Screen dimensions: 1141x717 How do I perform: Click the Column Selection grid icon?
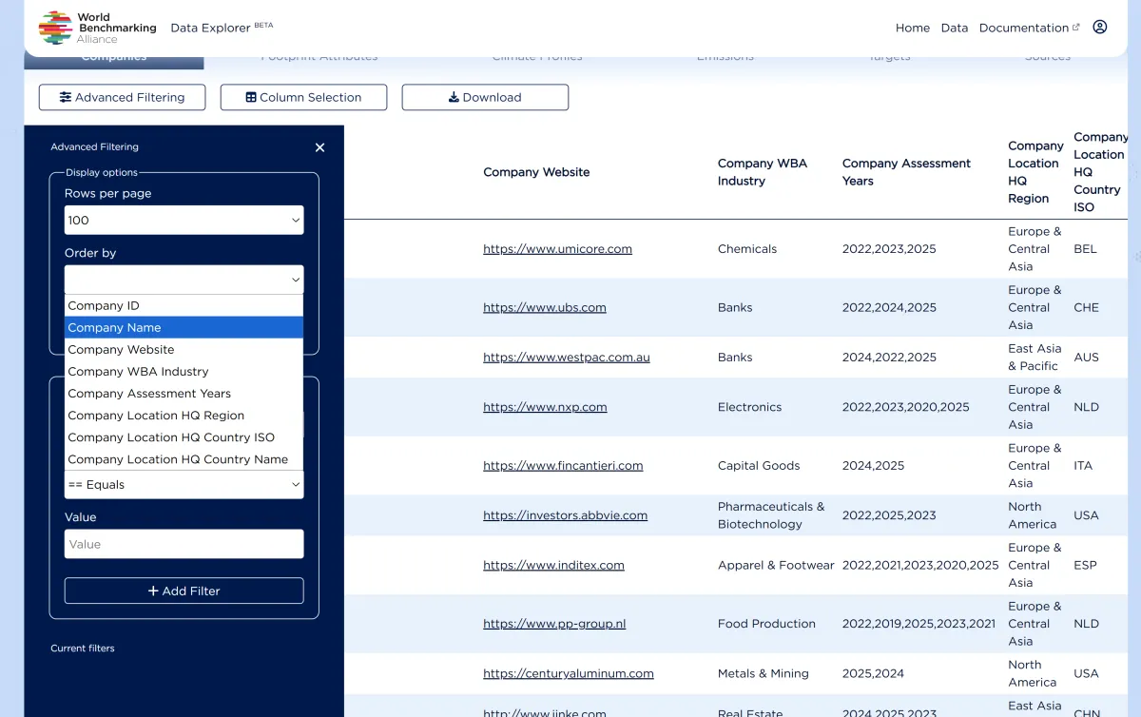(x=250, y=97)
